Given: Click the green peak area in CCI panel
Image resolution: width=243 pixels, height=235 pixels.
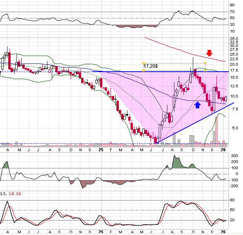Looking at the screenshot, I should (177, 162).
